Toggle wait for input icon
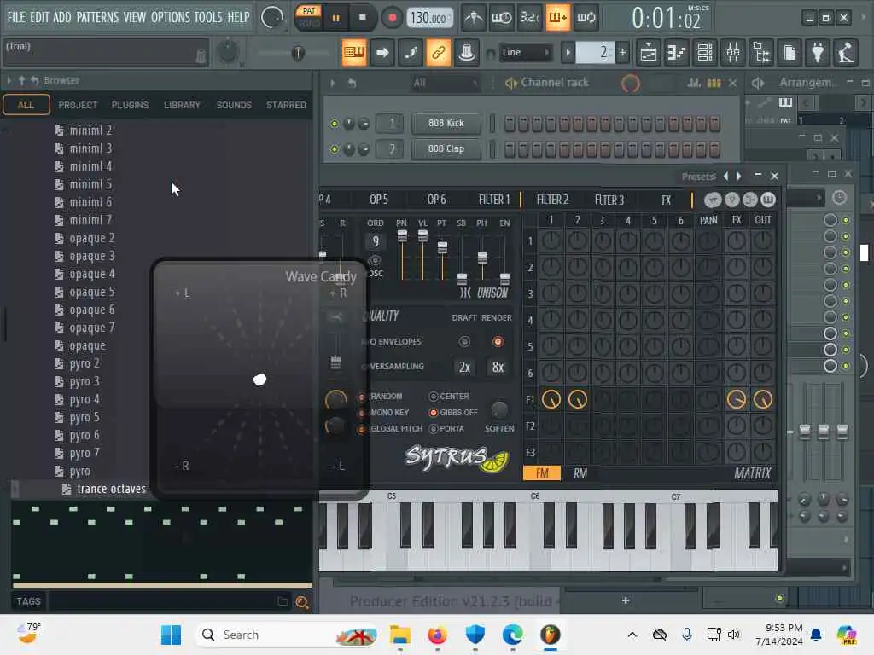This screenshot has height=655, width=874. (x=501, y=18)
